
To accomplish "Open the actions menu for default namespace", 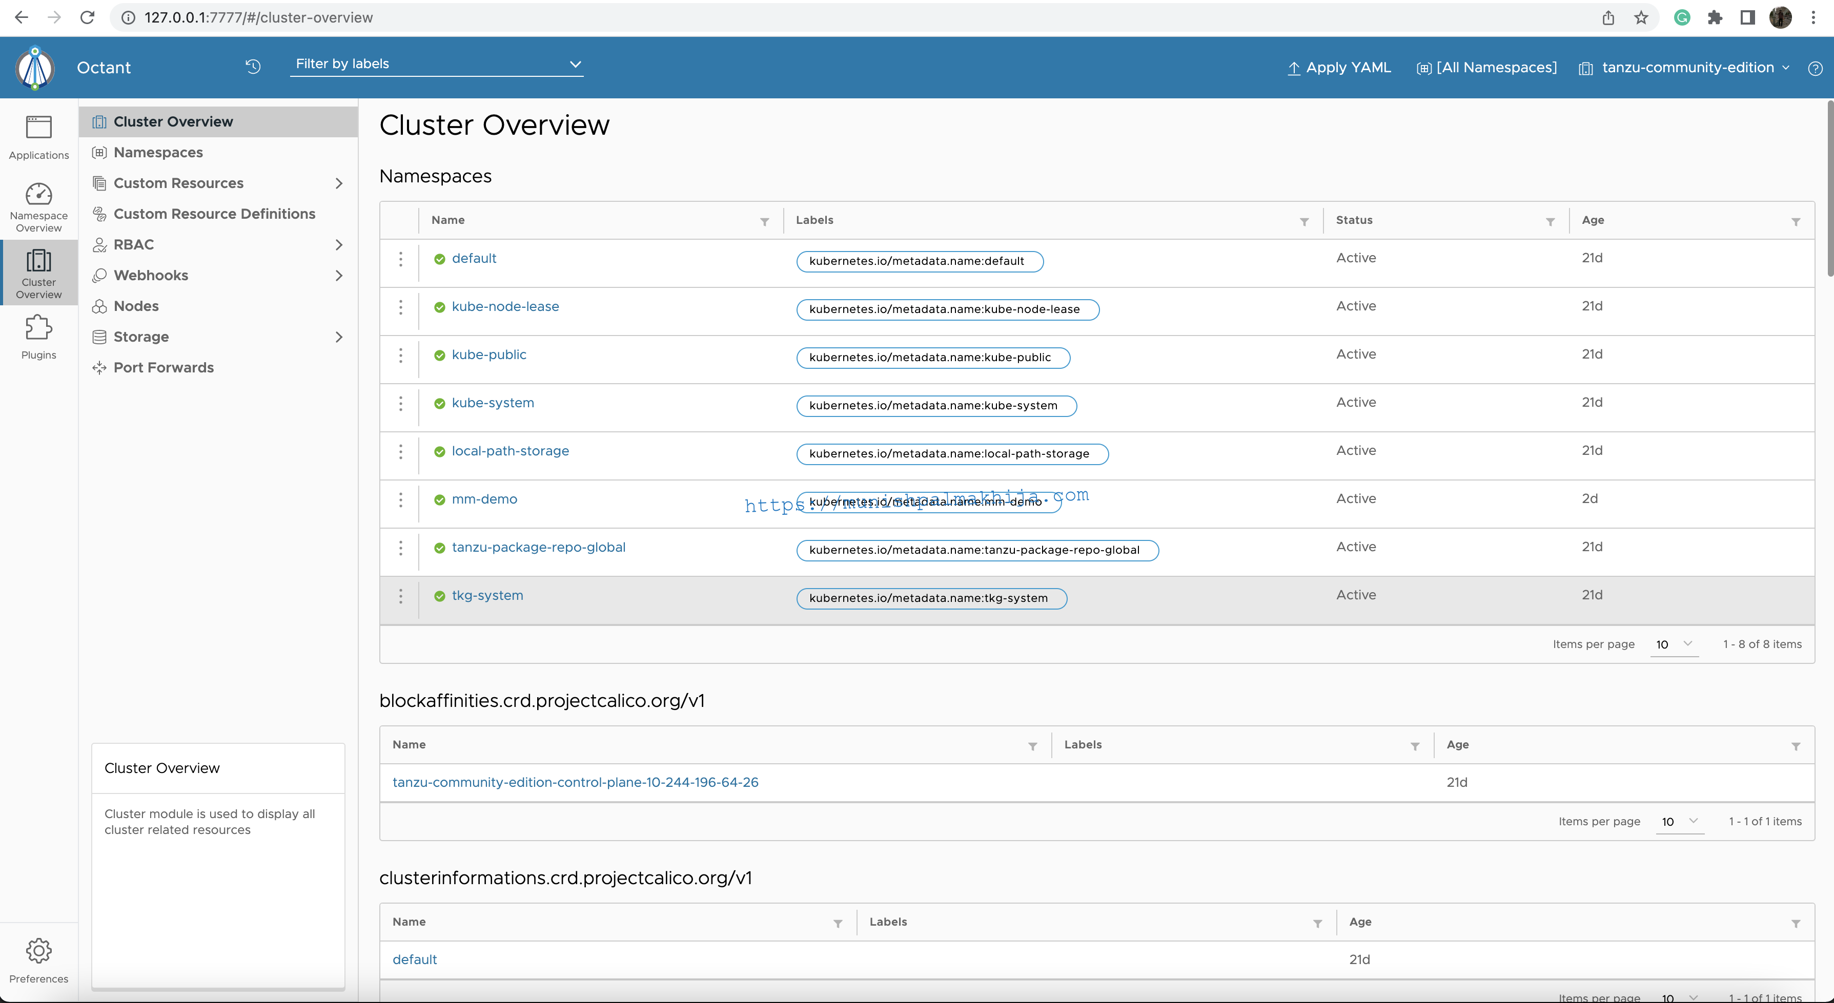I will (x=401, y=259).
